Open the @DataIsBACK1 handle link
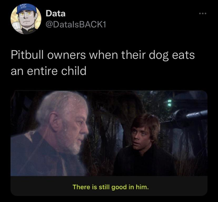The image size is (218, 202). 76,25
